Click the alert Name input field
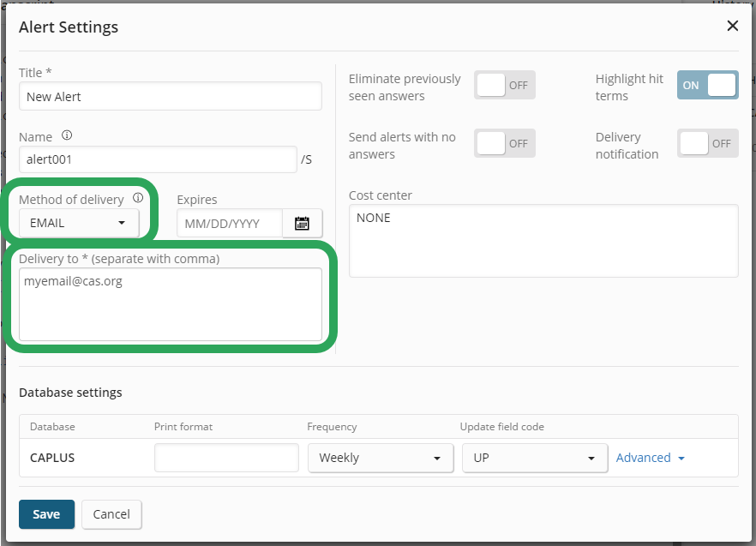This screenshot has height=546, width=756. pyautogui.click(x=157, y=159)
